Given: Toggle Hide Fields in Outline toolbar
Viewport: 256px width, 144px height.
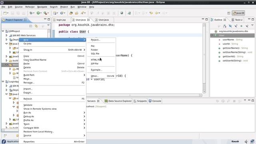Looking at the screenshot, I should [x=230, y=26].
